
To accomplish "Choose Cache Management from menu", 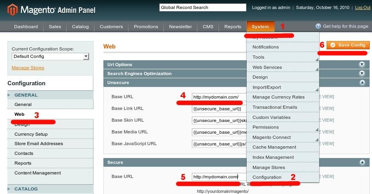I will click(x=274, y=147).
